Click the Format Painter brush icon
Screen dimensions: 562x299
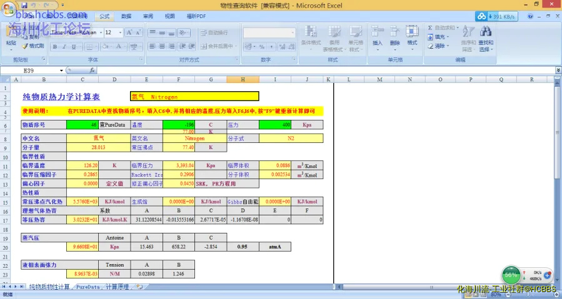point(25,46)
